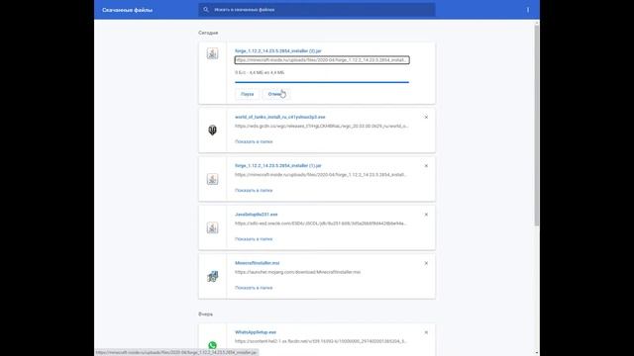The height and width of the screenshot is (356, 634).
Task: Remove MinecraftInstaller.msi from the list
Action: [426, 263]
